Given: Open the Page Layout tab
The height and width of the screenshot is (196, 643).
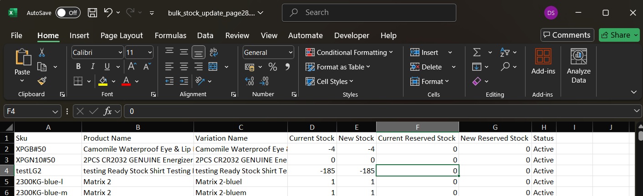Looking at the screenshot, I should click(122, 35).
